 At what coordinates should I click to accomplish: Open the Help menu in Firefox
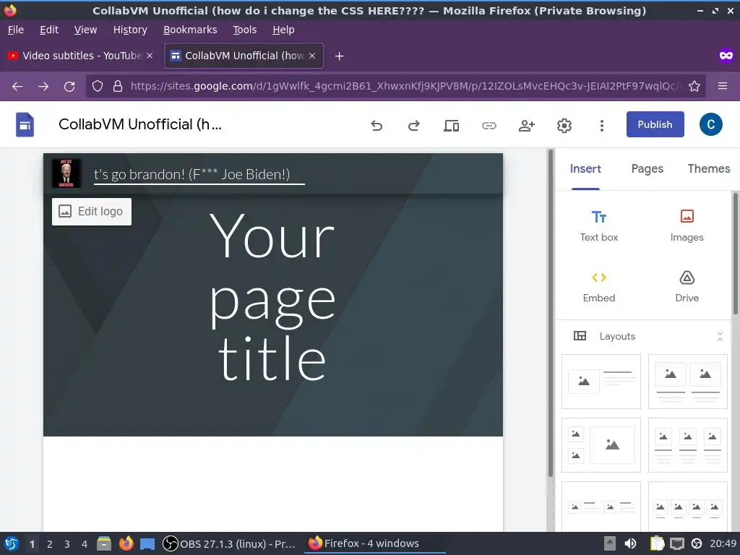pyautogui.click(x=283, y=30)
